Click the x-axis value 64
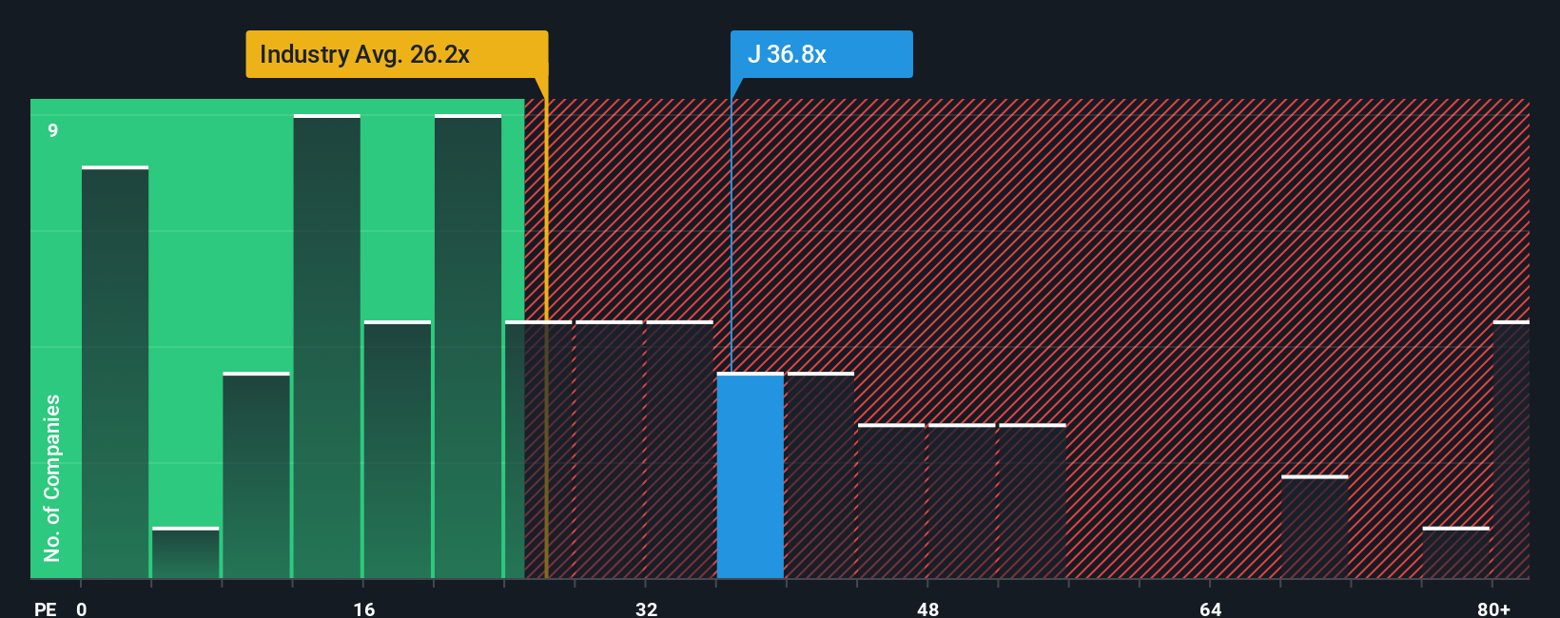This screenshot has width=1560, height=618. click(1210, 608)
